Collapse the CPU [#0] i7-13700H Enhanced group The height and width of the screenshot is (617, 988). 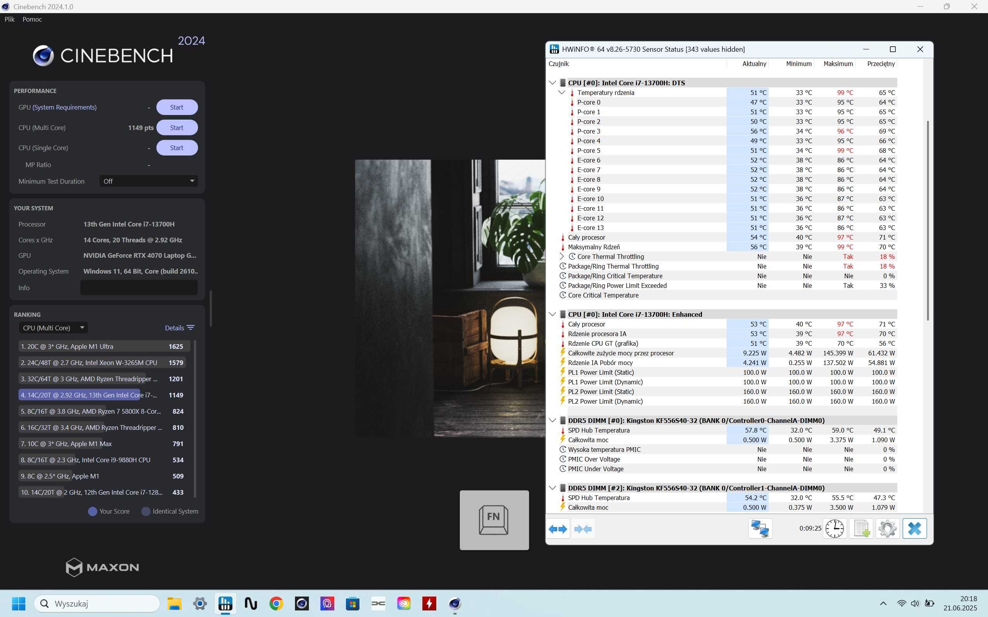[x=552, y=314]
